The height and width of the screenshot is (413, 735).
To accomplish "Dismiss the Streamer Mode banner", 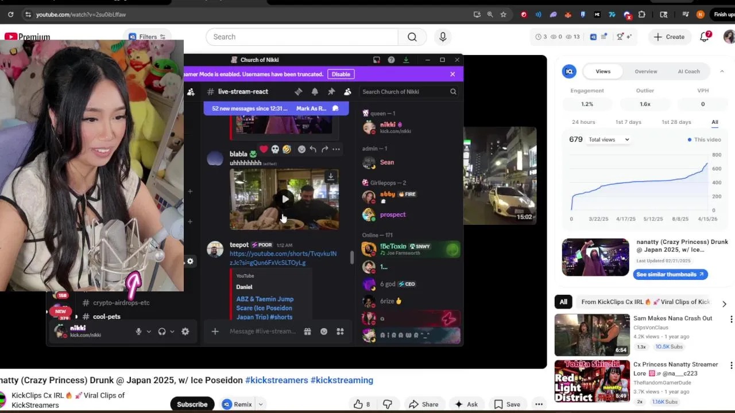I will [452, 74].
